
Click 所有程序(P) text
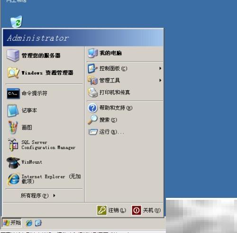(35, 196)
